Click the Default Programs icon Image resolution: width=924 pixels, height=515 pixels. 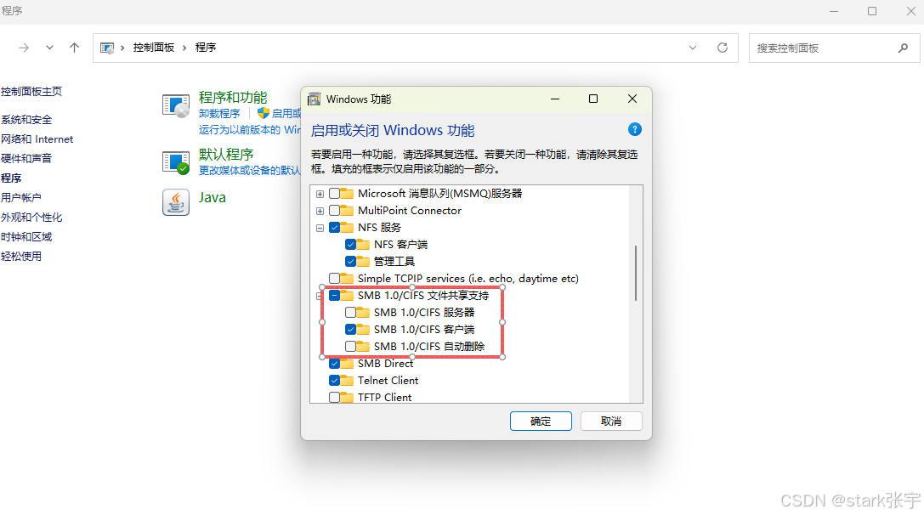point(176,162)
